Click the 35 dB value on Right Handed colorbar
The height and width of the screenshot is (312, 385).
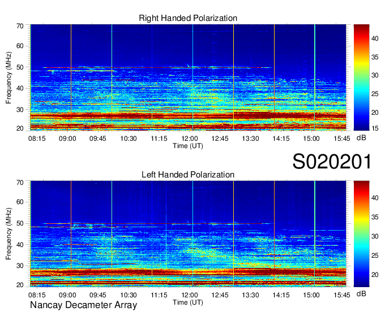click(375, 57)
